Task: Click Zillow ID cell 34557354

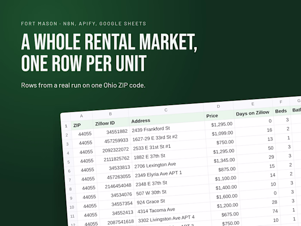Action: point(117,204)
